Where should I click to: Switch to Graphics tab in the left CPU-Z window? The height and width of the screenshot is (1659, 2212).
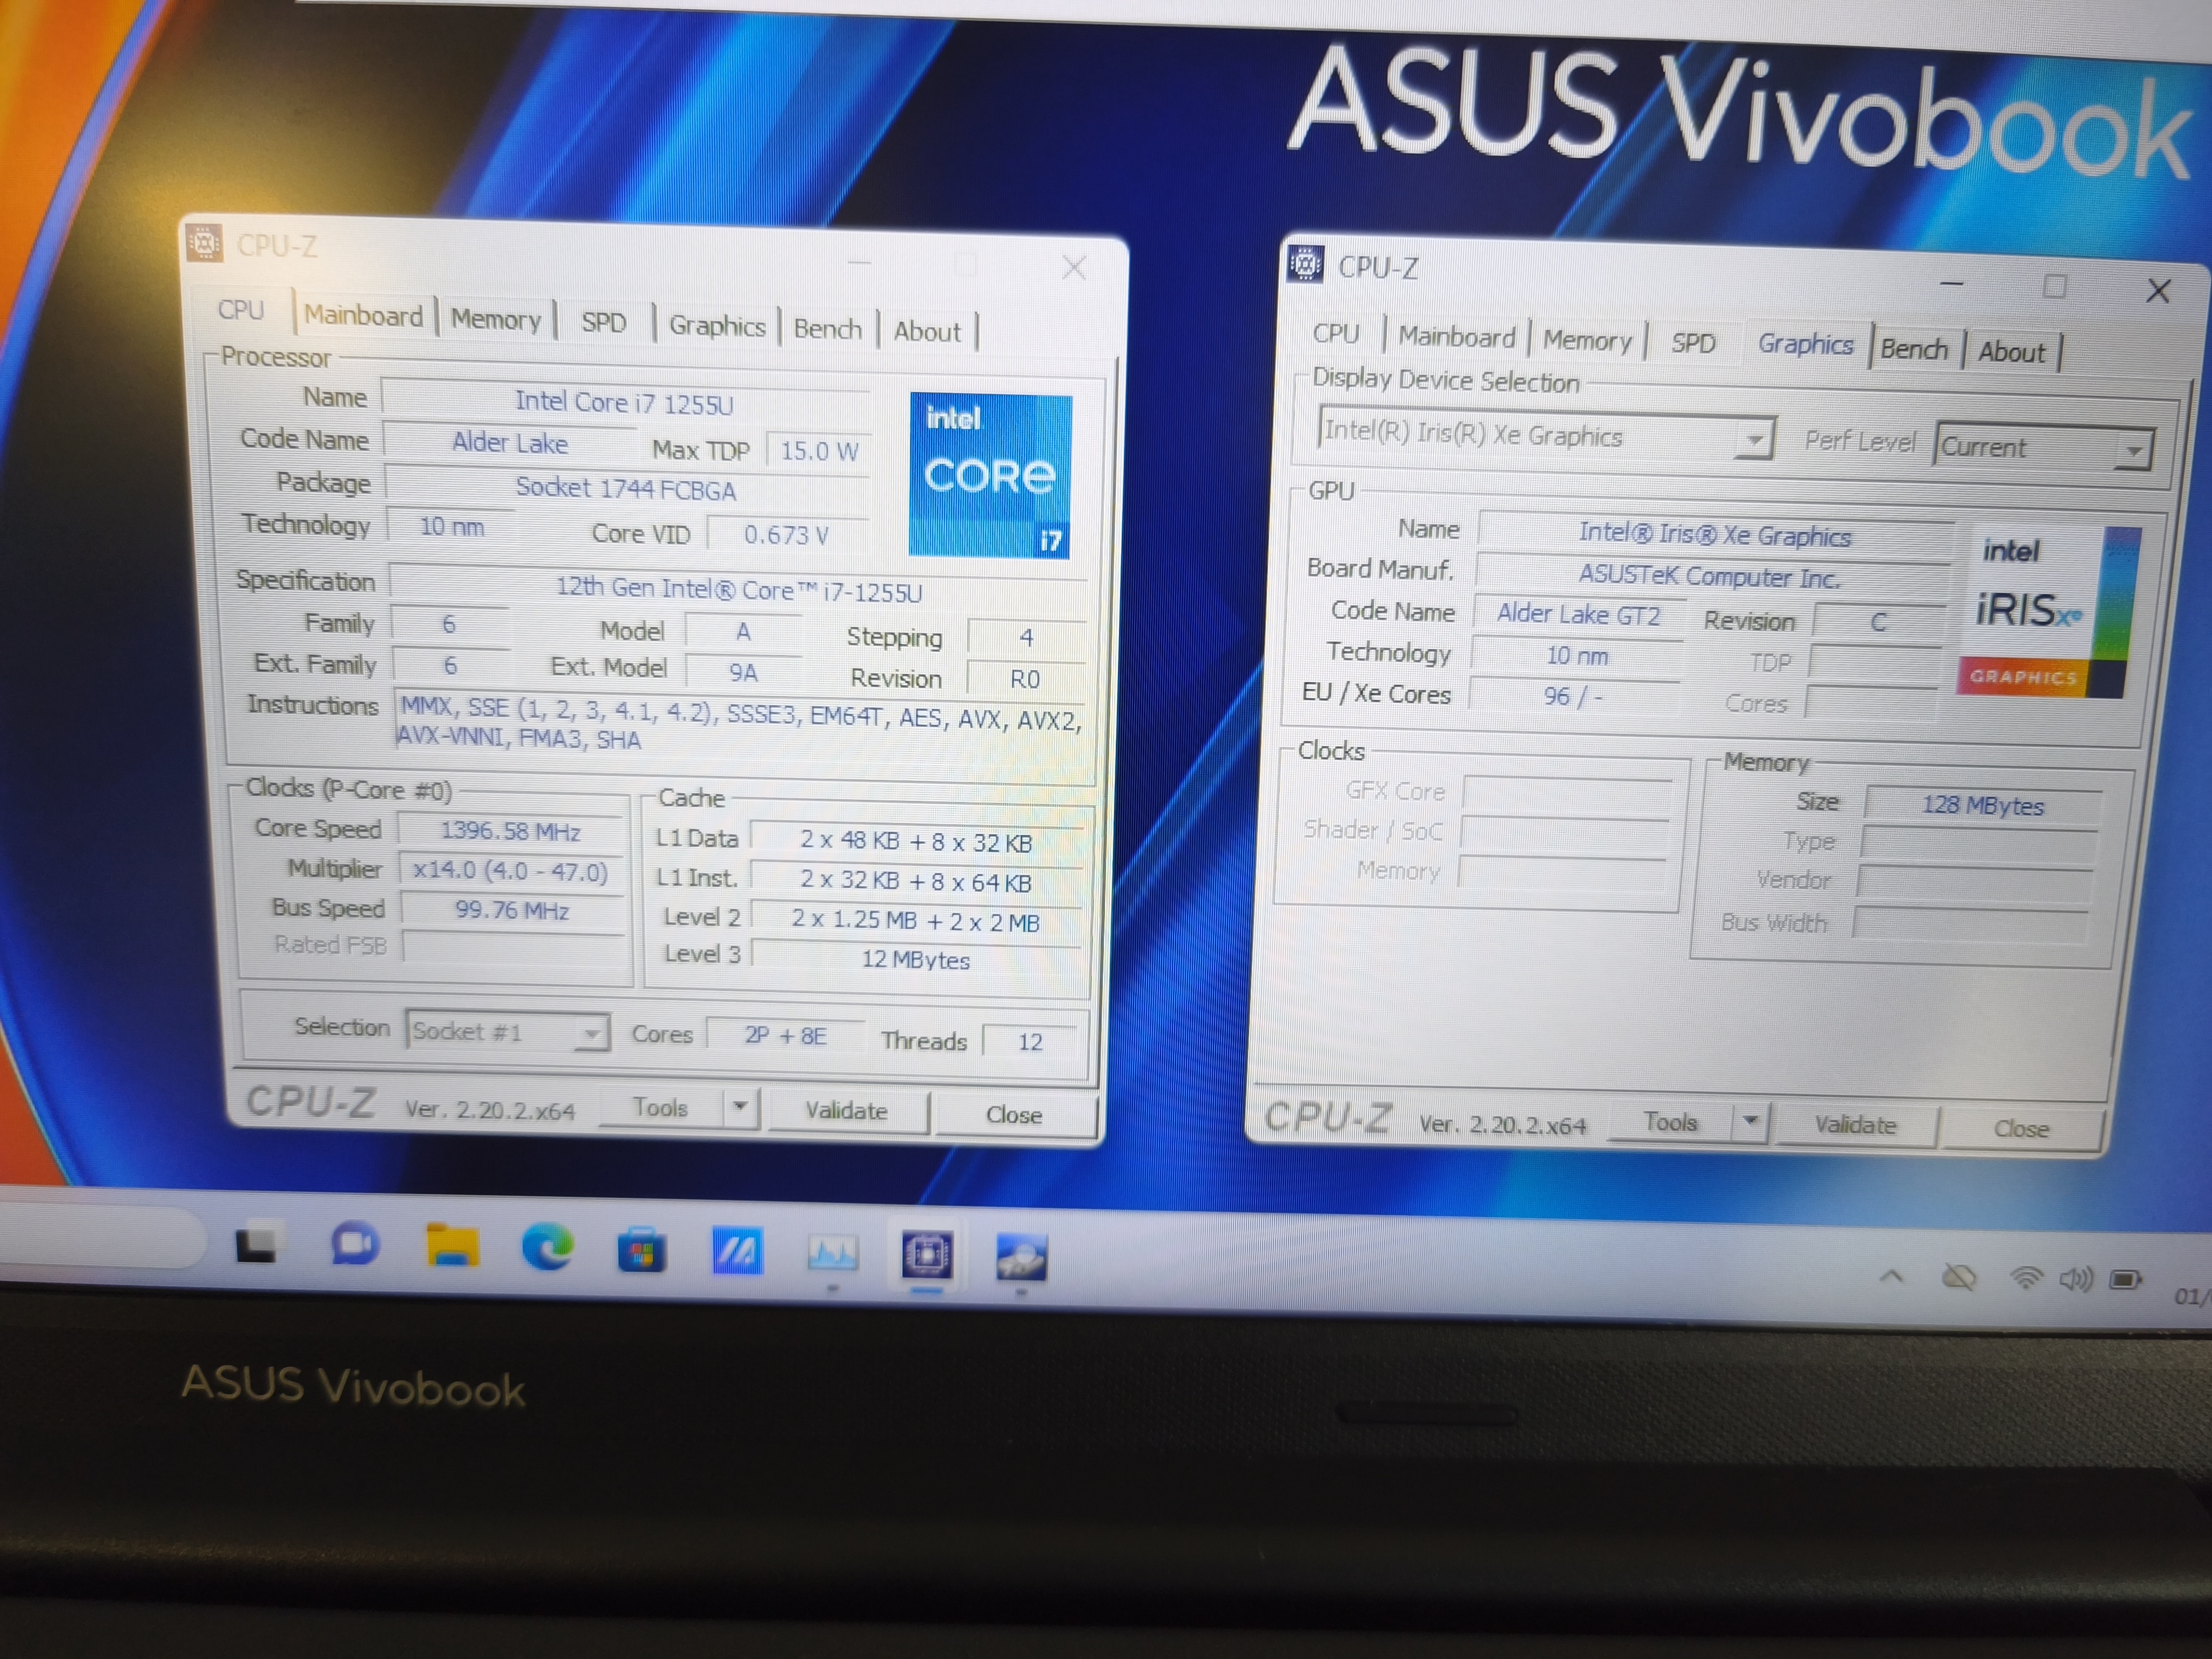pos(717,326)
